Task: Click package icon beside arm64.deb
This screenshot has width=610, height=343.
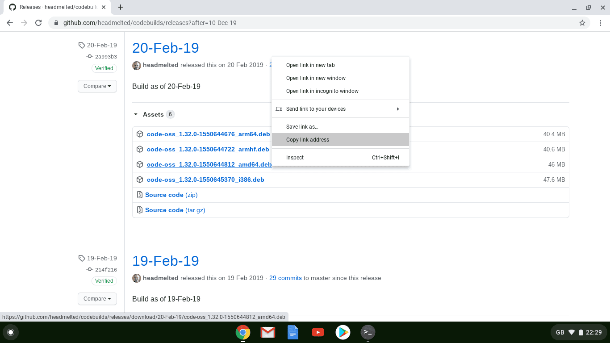Action: [140, 134]
